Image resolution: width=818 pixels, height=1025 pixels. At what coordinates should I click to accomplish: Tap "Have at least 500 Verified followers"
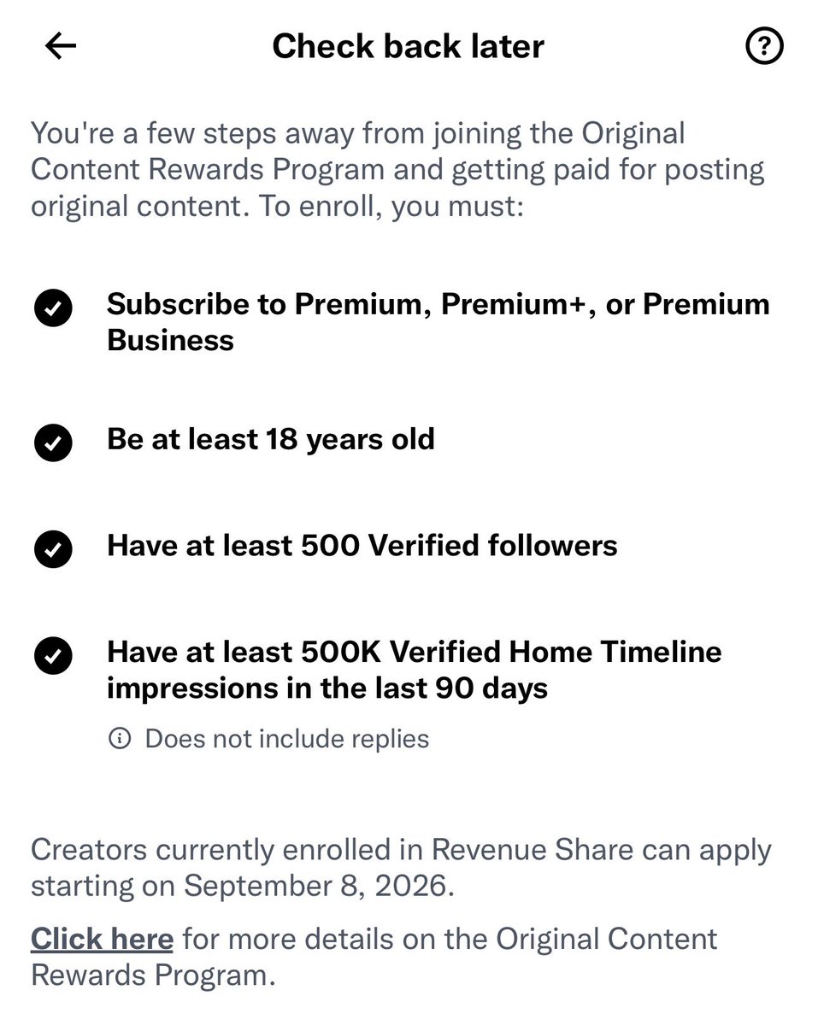[x=362, y=546]
